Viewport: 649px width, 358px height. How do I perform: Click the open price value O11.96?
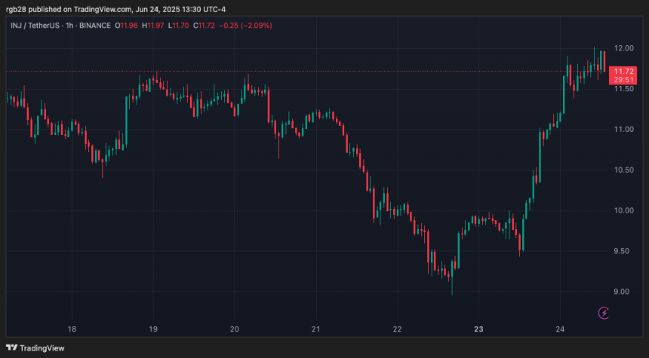[126, 26]
